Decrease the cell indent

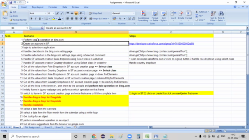(x=81, y=19)
